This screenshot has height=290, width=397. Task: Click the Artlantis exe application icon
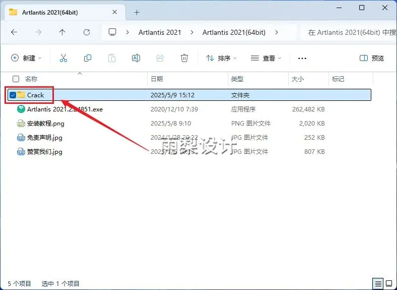point(21,109)
